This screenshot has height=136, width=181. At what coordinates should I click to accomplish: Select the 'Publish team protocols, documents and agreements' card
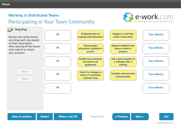click(90, 62)
